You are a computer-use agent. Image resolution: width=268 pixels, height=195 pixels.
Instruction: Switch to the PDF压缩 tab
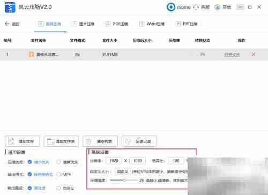point(117,24)
